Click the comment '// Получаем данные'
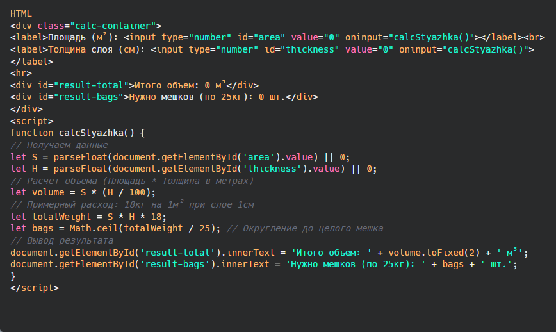556x332 pixels. pyautogui.click(x=59, y=145)
